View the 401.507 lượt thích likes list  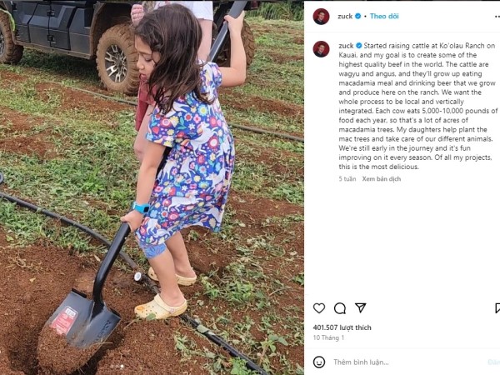[x=342, y=327]
